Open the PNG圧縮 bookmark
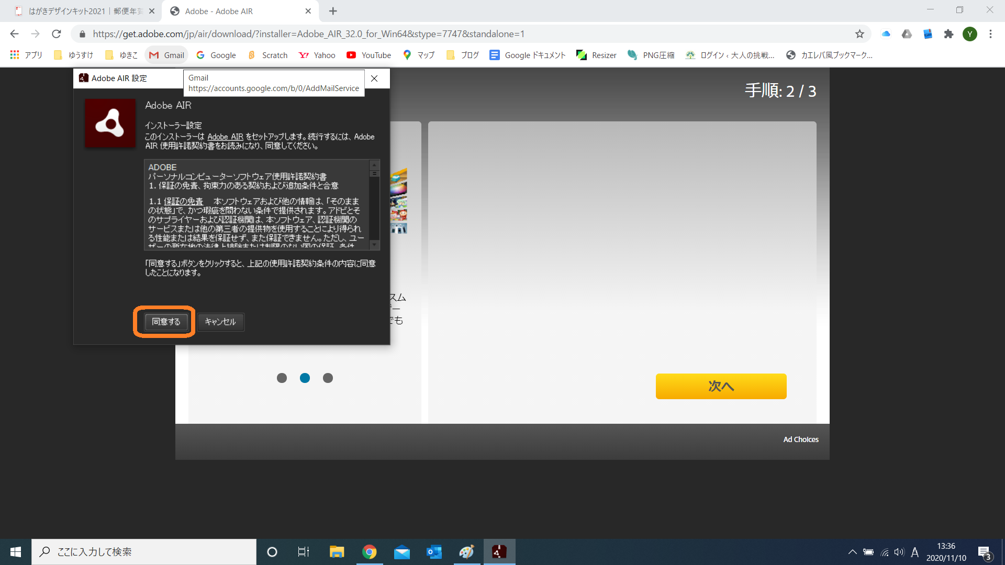This screenshot has width=1005, height=565. [x=651, y=55]
